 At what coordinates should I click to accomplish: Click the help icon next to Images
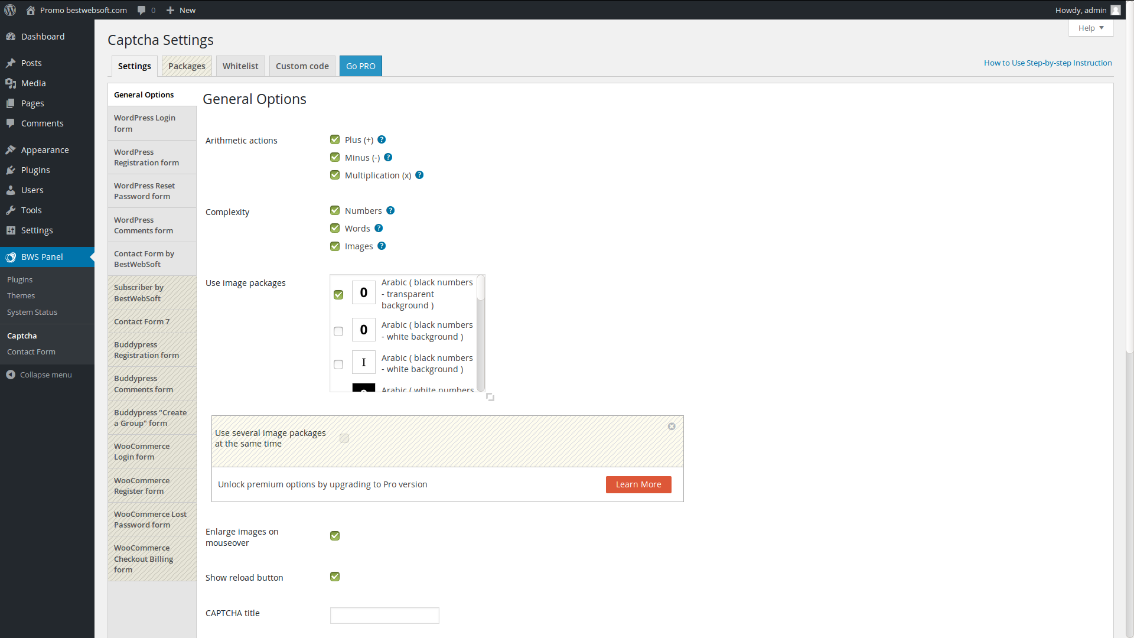click(382, 246)
